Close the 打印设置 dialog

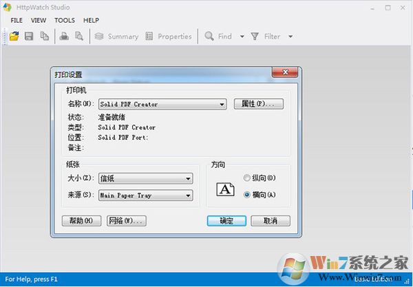pyautogui.click(x=285, y=72)
